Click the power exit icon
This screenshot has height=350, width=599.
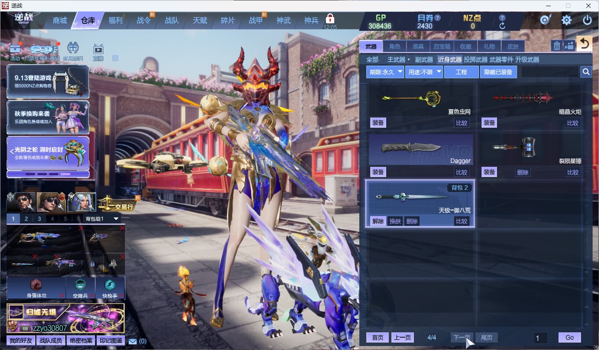coord(587,20)
